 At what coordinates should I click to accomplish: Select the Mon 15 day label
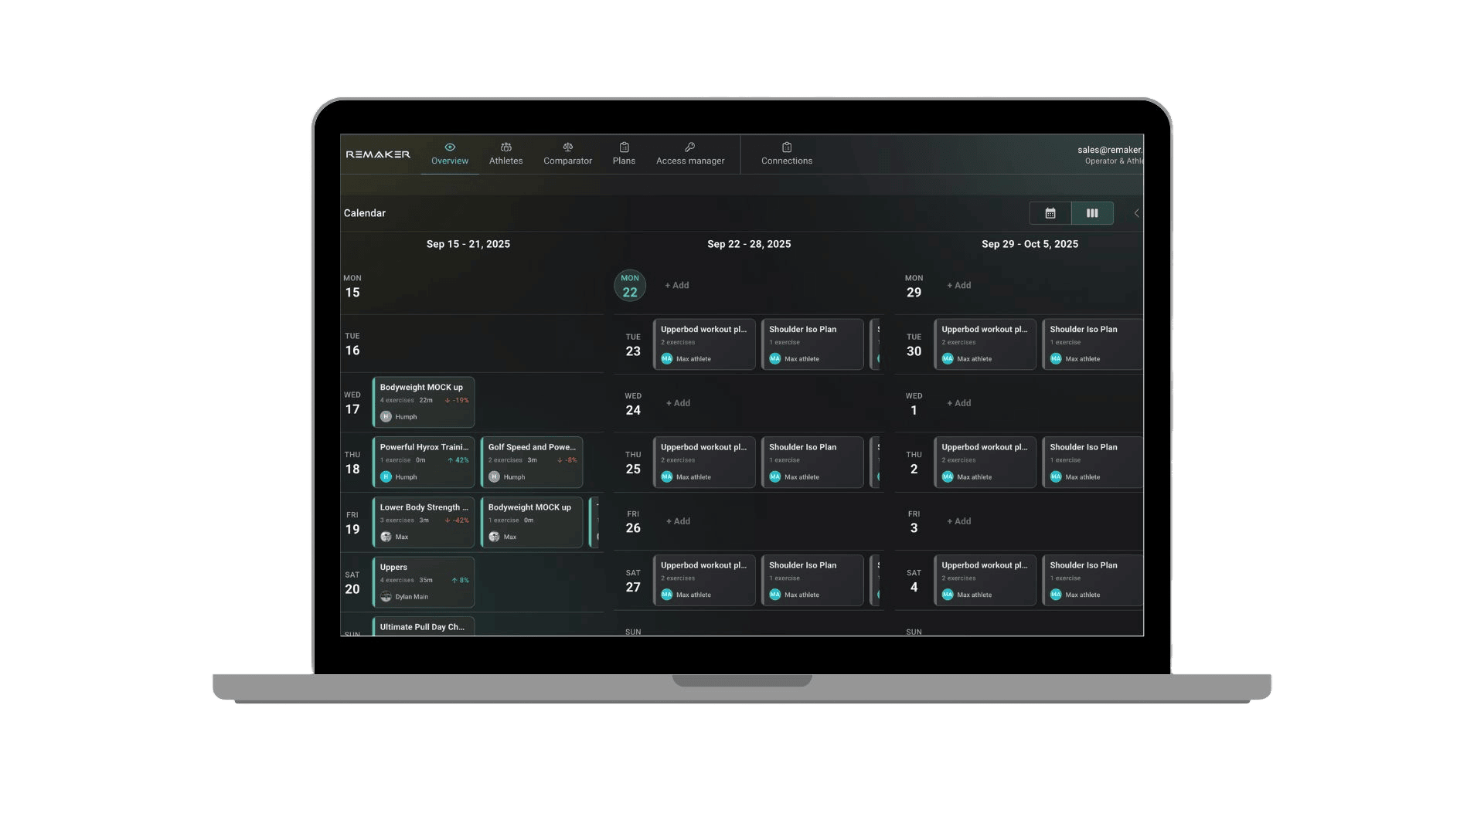352,286
